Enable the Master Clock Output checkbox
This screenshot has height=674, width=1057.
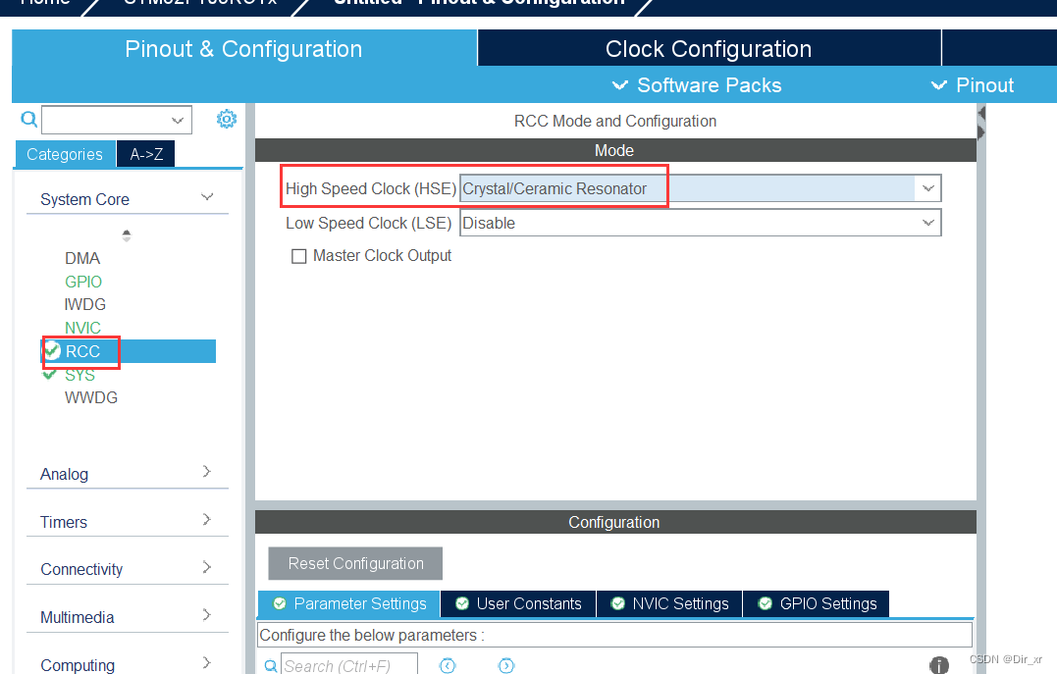[x=298, y=256]
